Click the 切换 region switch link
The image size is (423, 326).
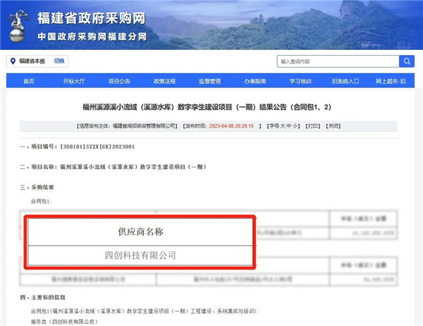tap(59, 61)
